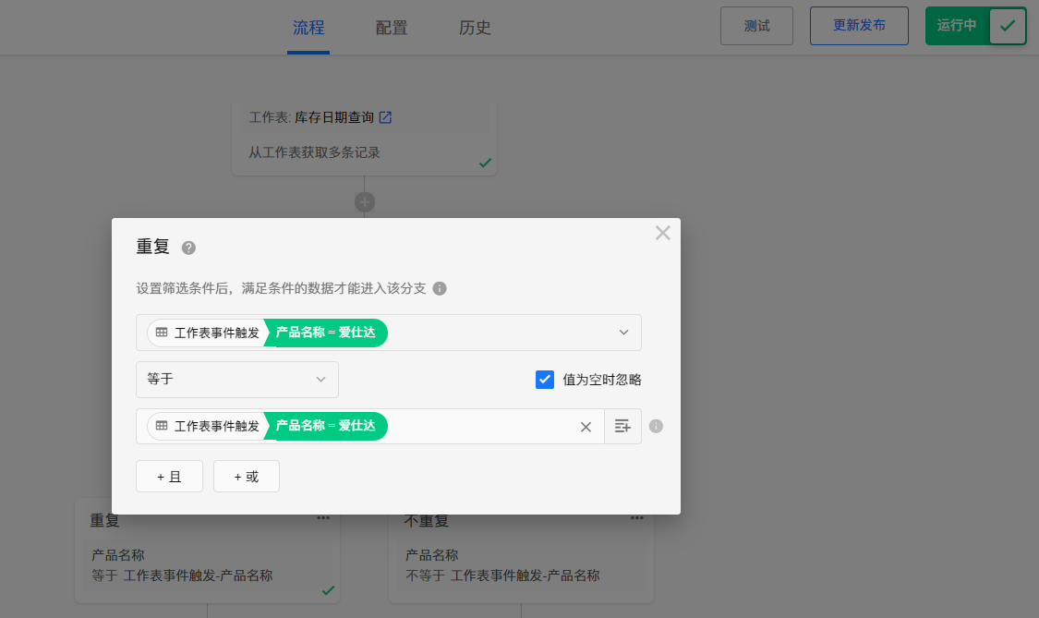Close the 重复 condition dialog
This screenshot has height=618, width=1039.
click(x=662, y=233)
